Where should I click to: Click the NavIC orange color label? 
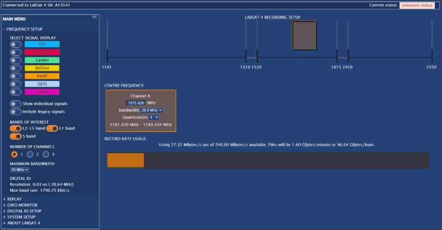(x=42, y=76)
